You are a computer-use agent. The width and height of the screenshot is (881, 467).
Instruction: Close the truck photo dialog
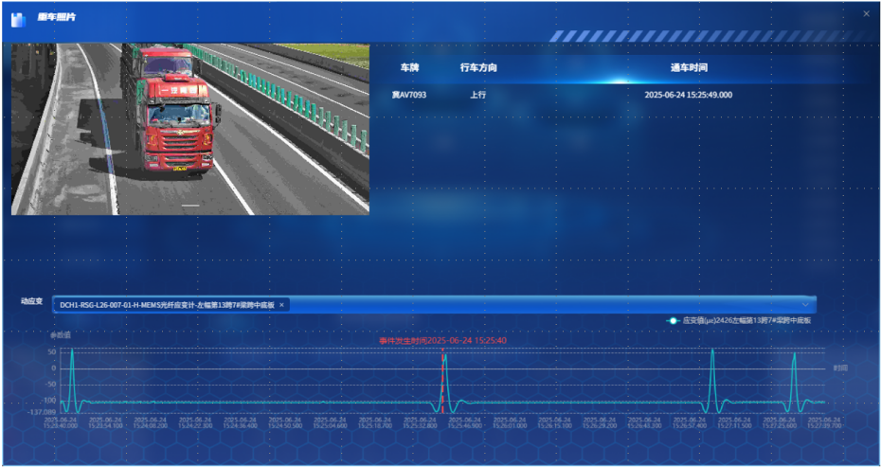[x=866, y=13]
